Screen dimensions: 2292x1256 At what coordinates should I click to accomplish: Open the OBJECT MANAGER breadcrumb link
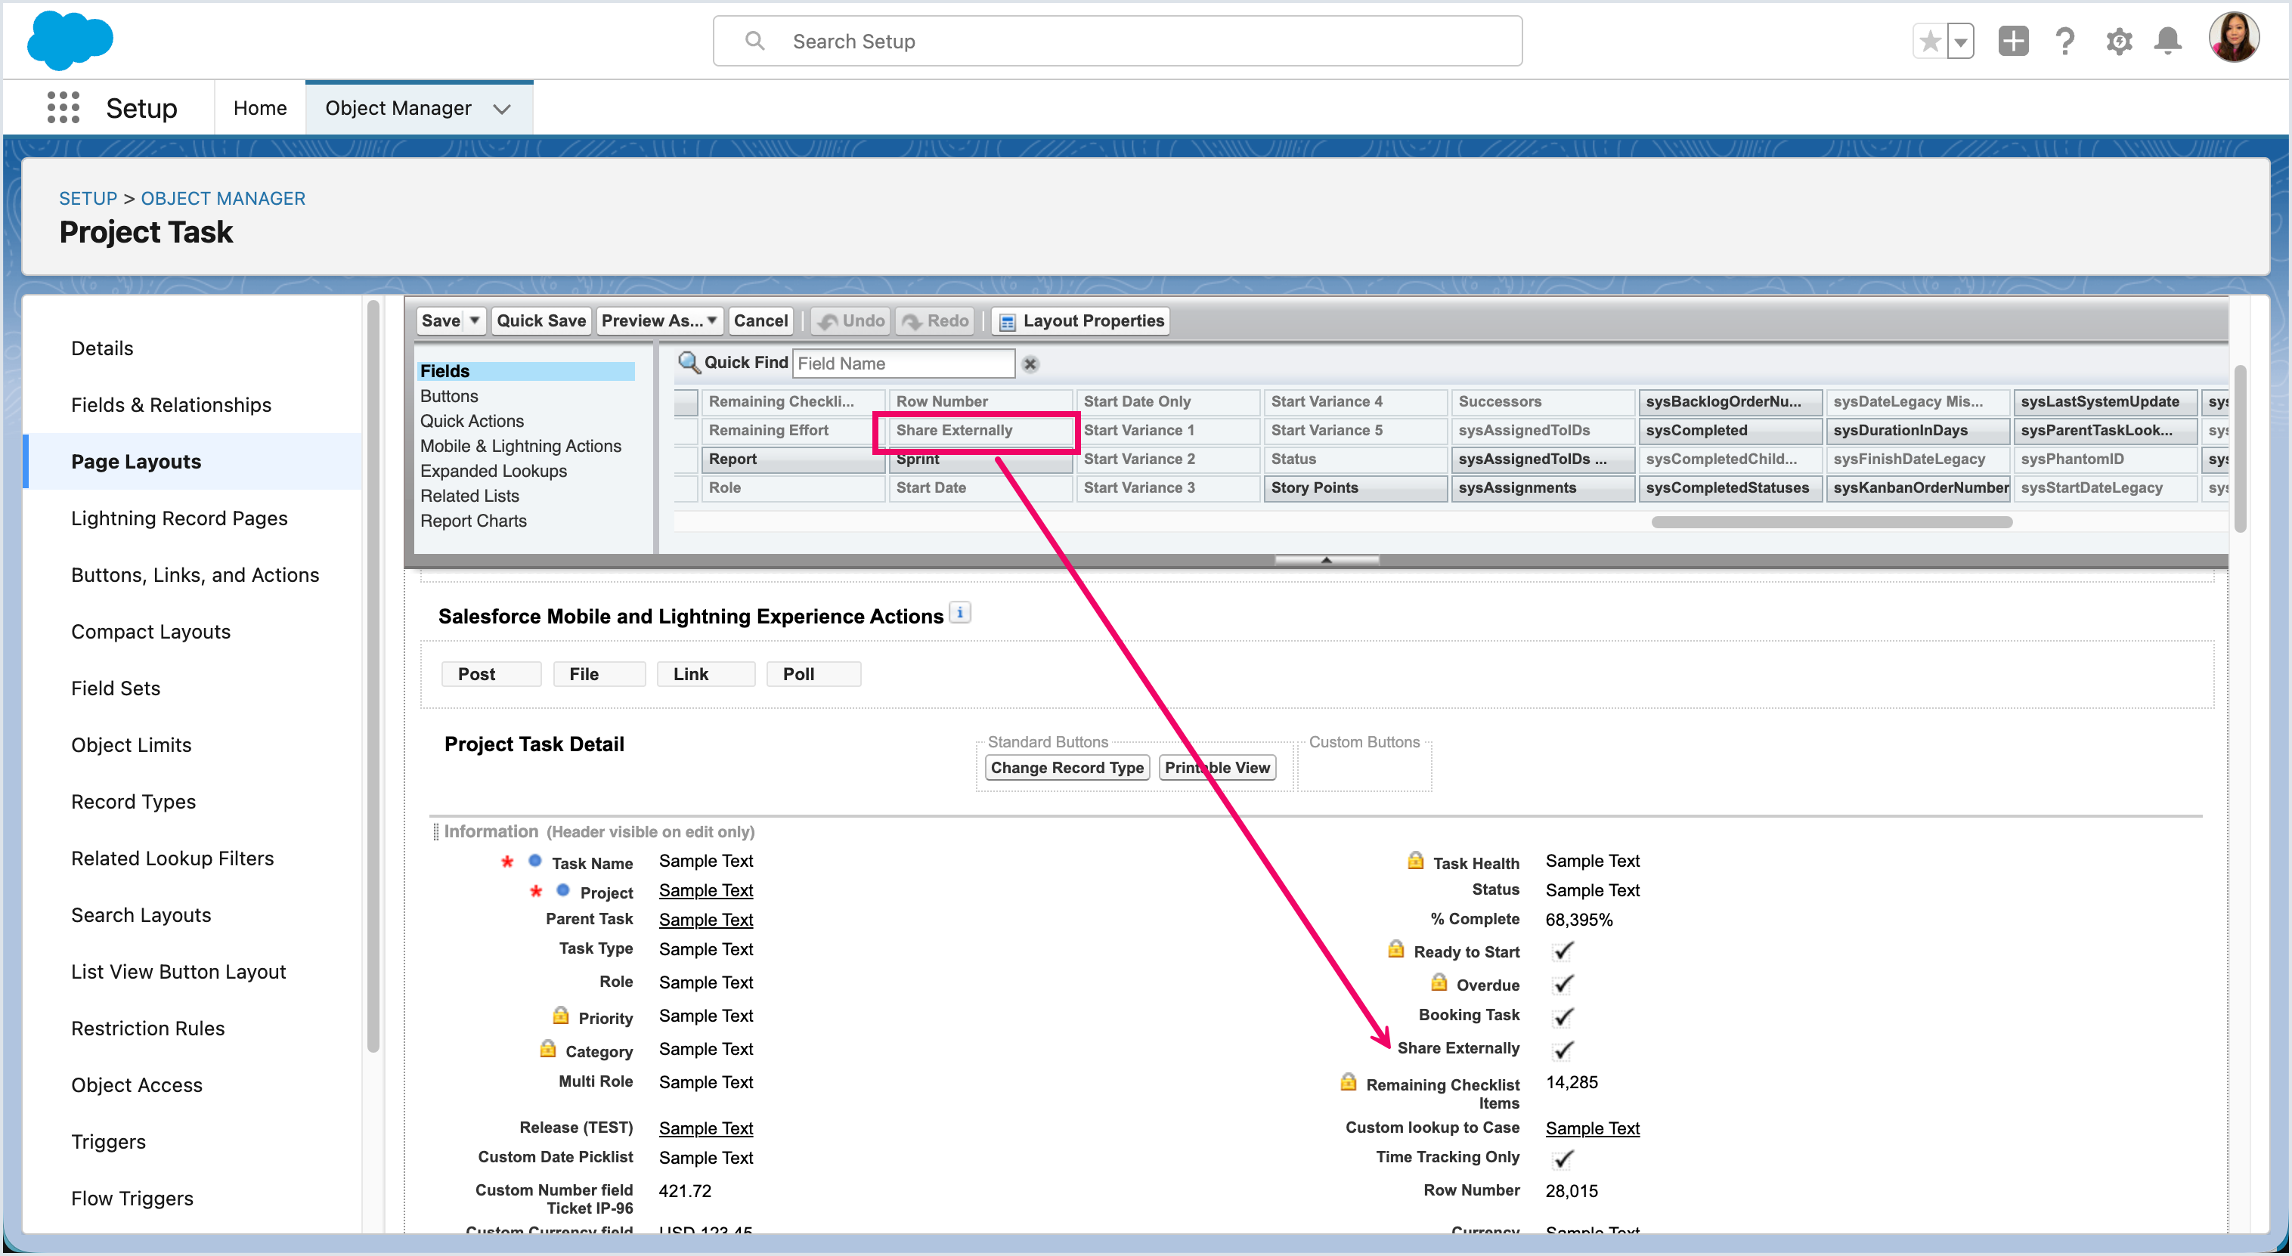222,198
